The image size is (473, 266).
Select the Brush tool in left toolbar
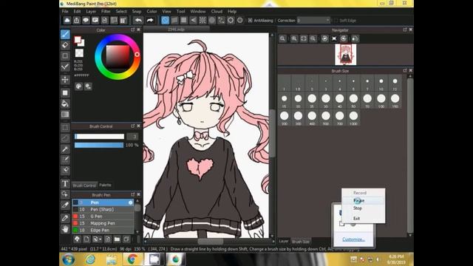(65, 35)
